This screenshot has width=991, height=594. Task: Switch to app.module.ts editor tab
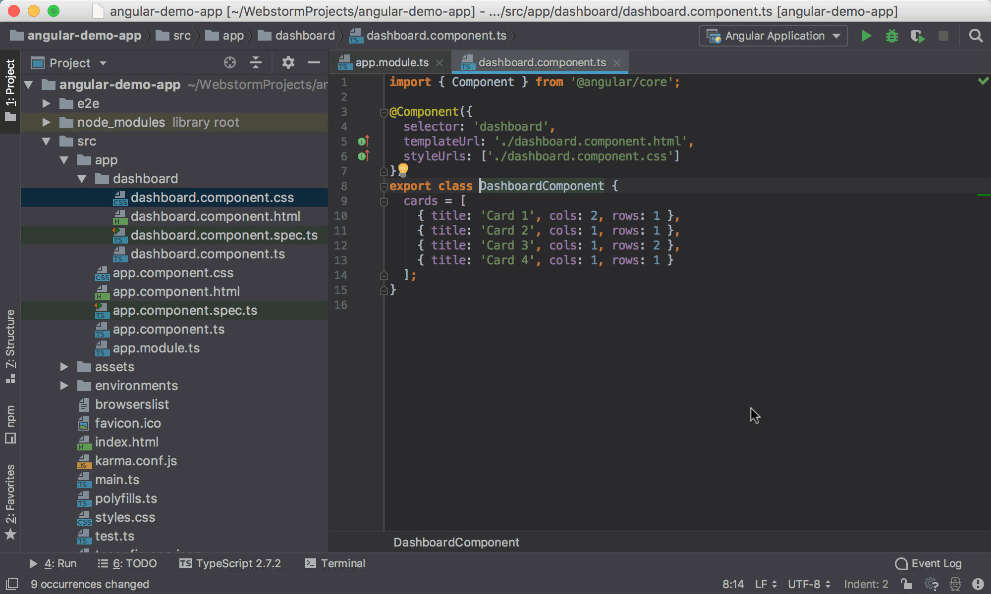(391, 62)
